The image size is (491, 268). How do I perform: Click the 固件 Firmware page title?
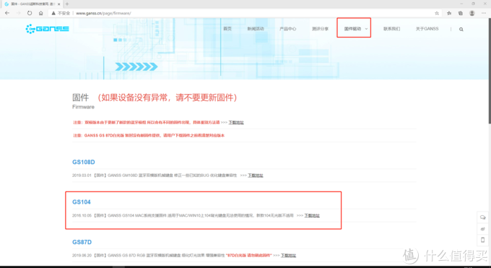pyautogui.click(x=83, y=101)
